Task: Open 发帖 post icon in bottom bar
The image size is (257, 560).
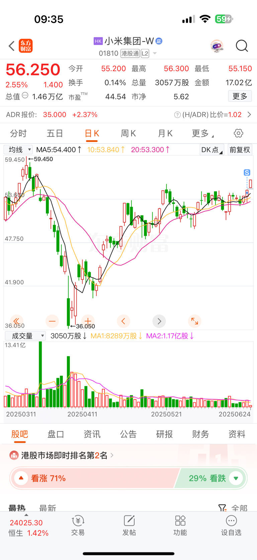Action: coord(129,521)
